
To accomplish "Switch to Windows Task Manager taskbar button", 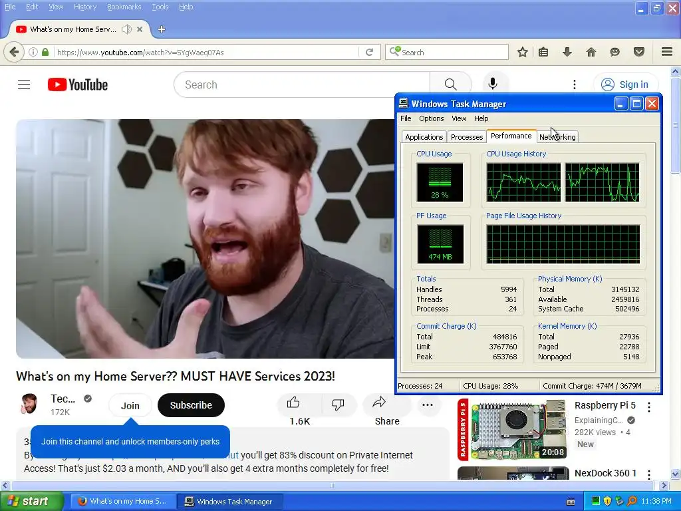I will [x=230, y=501].
